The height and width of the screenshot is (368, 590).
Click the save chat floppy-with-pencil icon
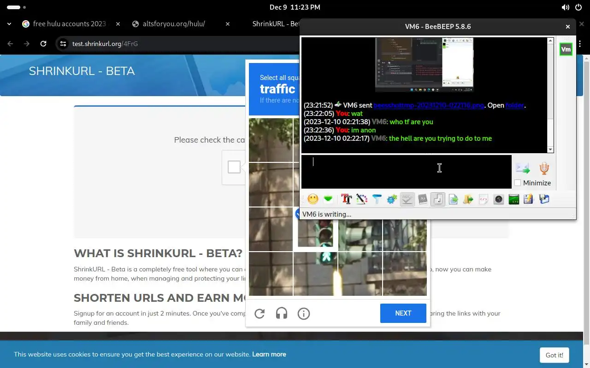tap(529, 199)
